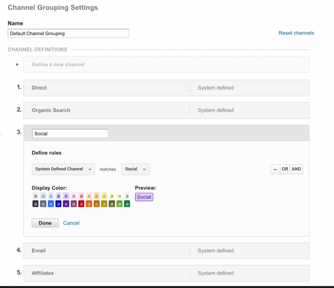This screenshot has height=288, width=334.
Task: Open the System Defined Channel dropdown
Action: click(x=63, y=169)
